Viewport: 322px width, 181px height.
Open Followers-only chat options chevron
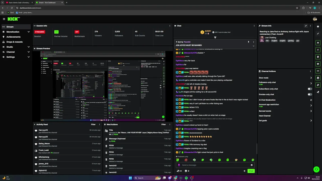coord(311,83)
